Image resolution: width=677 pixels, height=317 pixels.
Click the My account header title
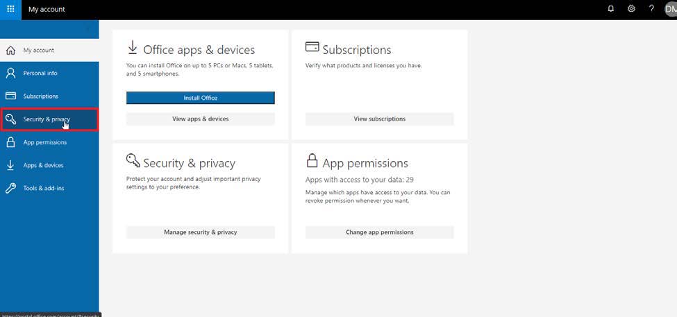[x=47, y=9]
